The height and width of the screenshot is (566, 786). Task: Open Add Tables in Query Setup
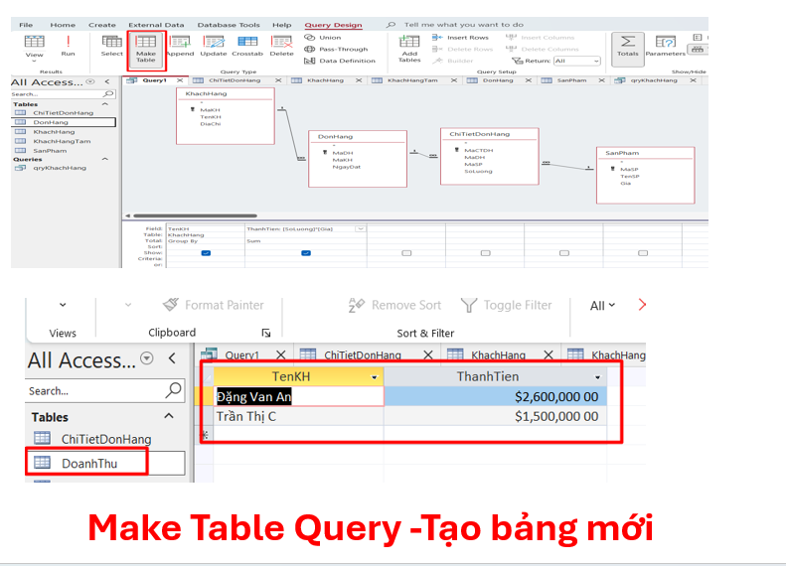[x=409, y=49]
